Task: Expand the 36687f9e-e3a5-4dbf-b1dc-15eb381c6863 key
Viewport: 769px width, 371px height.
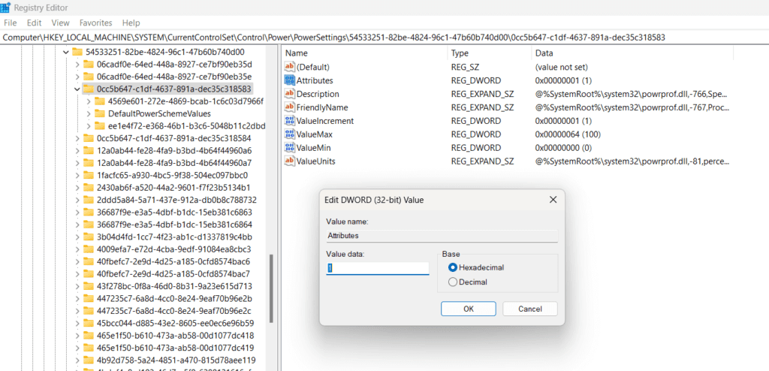Action: click(x=77, y=213)
